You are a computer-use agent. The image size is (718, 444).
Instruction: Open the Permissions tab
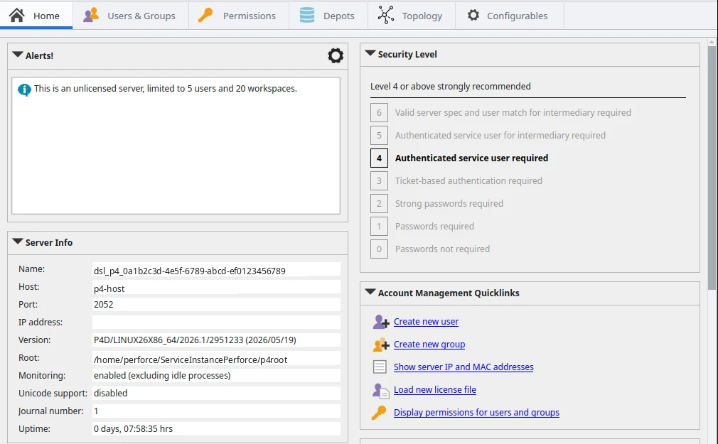(239, 15)
